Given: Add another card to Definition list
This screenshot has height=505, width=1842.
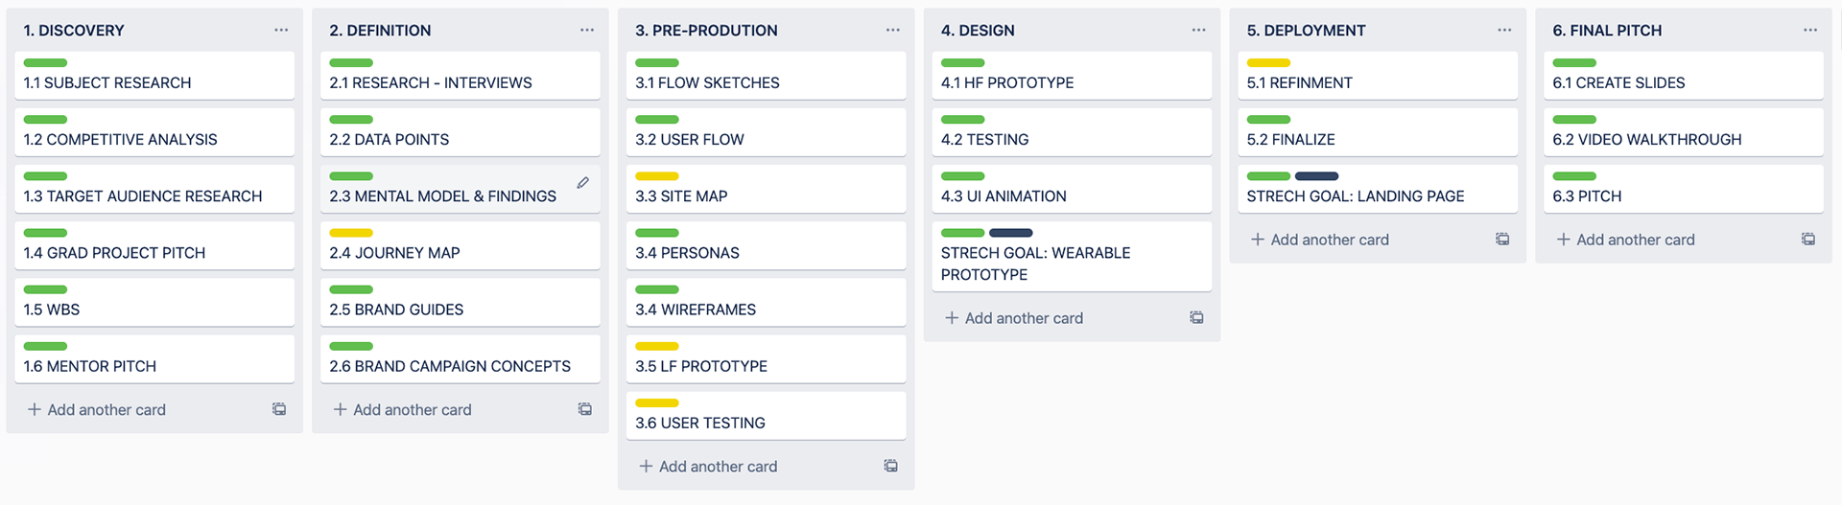Looking at the screenshot, I should 403,409.
